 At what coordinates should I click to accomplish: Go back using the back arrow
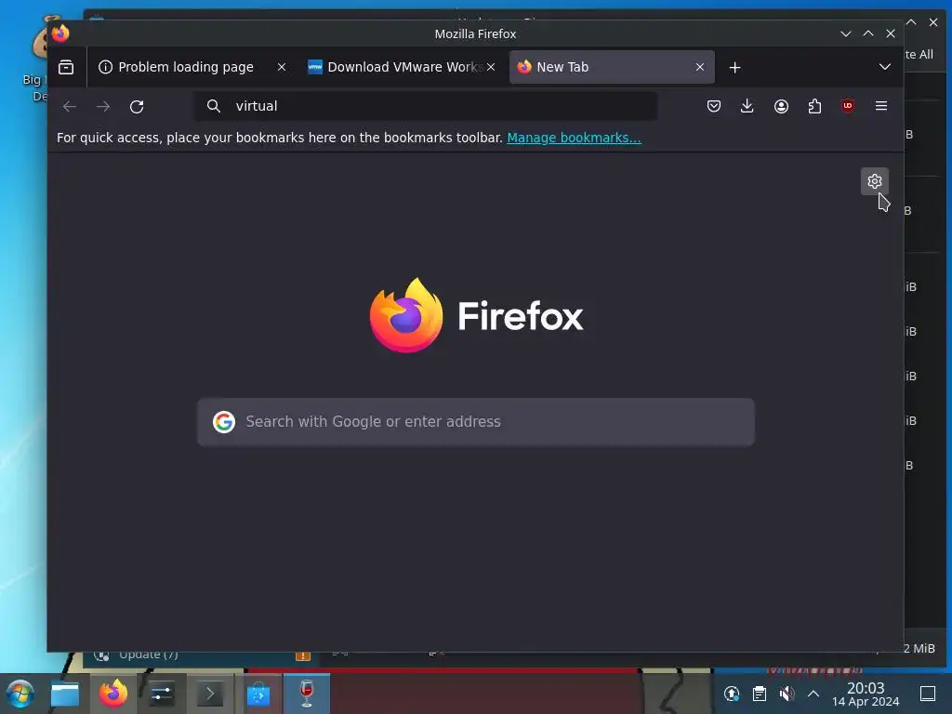click(70, 107)
